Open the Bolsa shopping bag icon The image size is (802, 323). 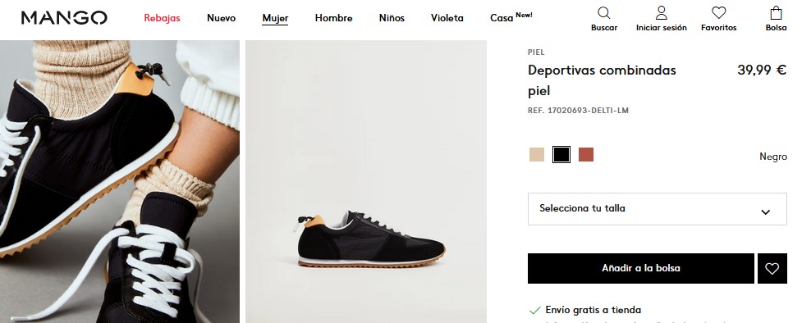[776, 13]
